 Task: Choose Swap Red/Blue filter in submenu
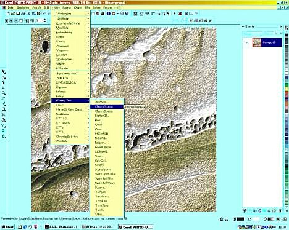107,178
